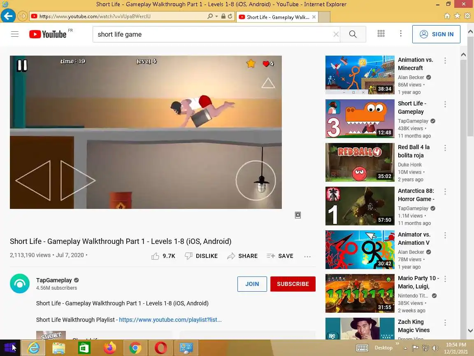The height and width of the screenshot is (356, 474).
Task: Open the favorites star icon
Action: (x=458, y=16)
